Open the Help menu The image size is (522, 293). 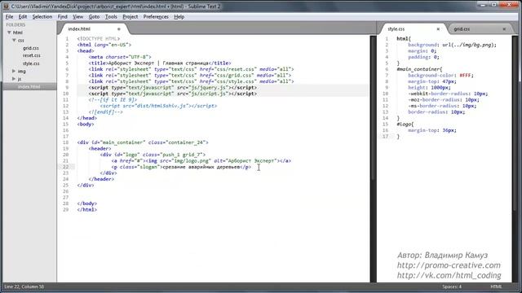tap(179, 16)
